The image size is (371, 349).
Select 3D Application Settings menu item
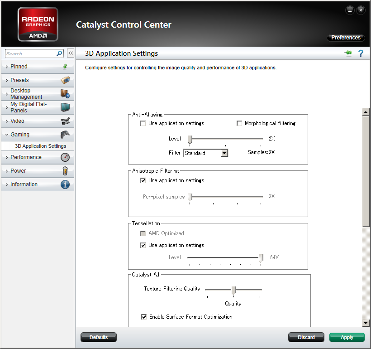[x=40, y=146]
